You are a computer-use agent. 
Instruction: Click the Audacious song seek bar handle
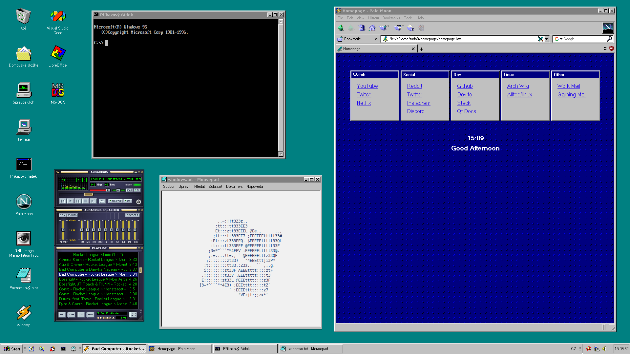point(89,195)
